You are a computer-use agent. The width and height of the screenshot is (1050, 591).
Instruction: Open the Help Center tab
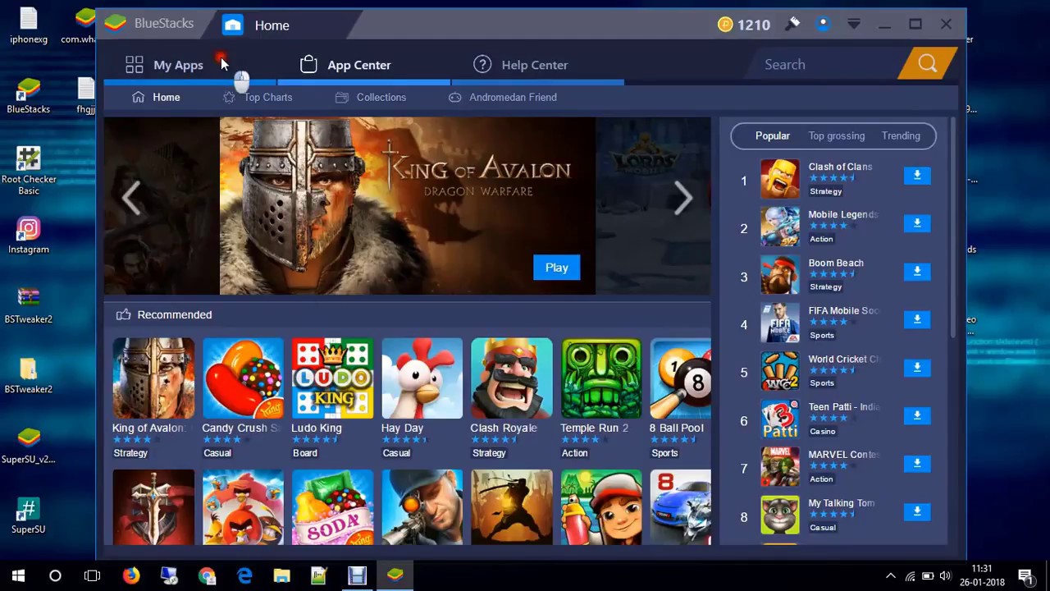521,65
